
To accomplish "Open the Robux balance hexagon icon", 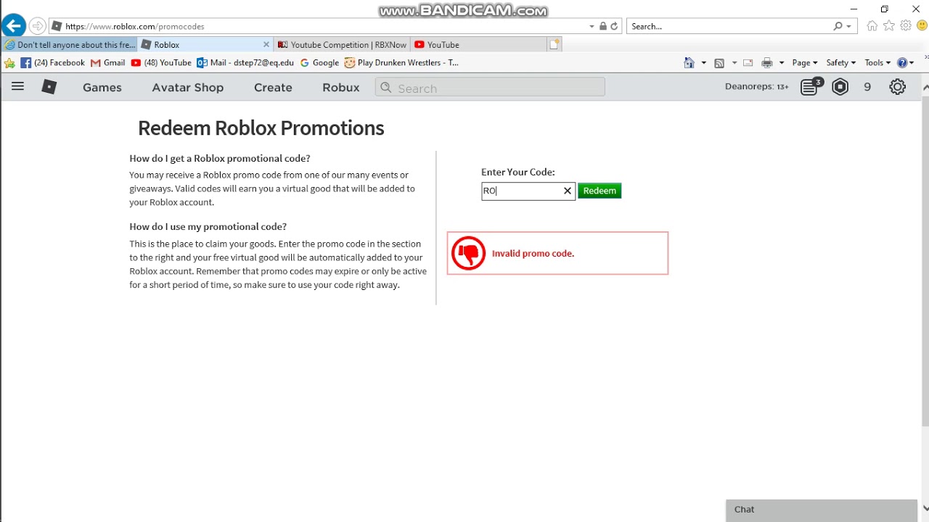I will click(x=840, y=87).
